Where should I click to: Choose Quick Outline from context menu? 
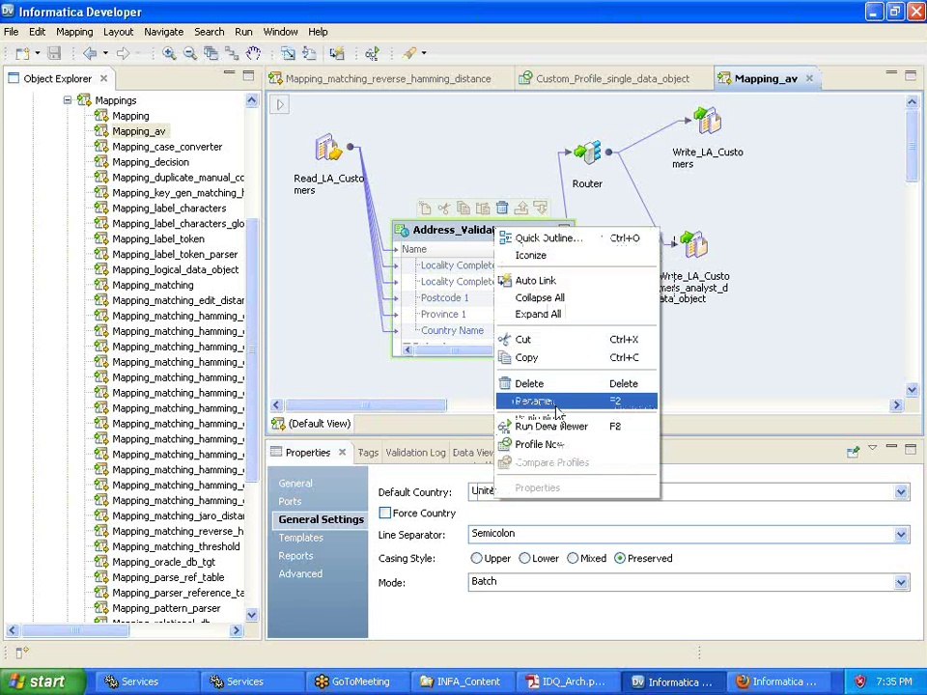click(x=576, y=238)
